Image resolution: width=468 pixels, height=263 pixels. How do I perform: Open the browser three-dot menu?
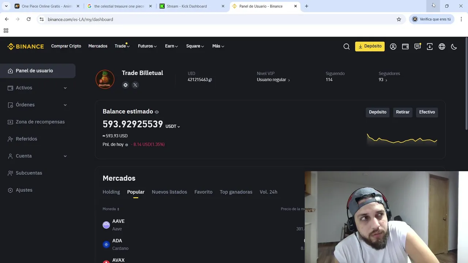pos(461,19)
